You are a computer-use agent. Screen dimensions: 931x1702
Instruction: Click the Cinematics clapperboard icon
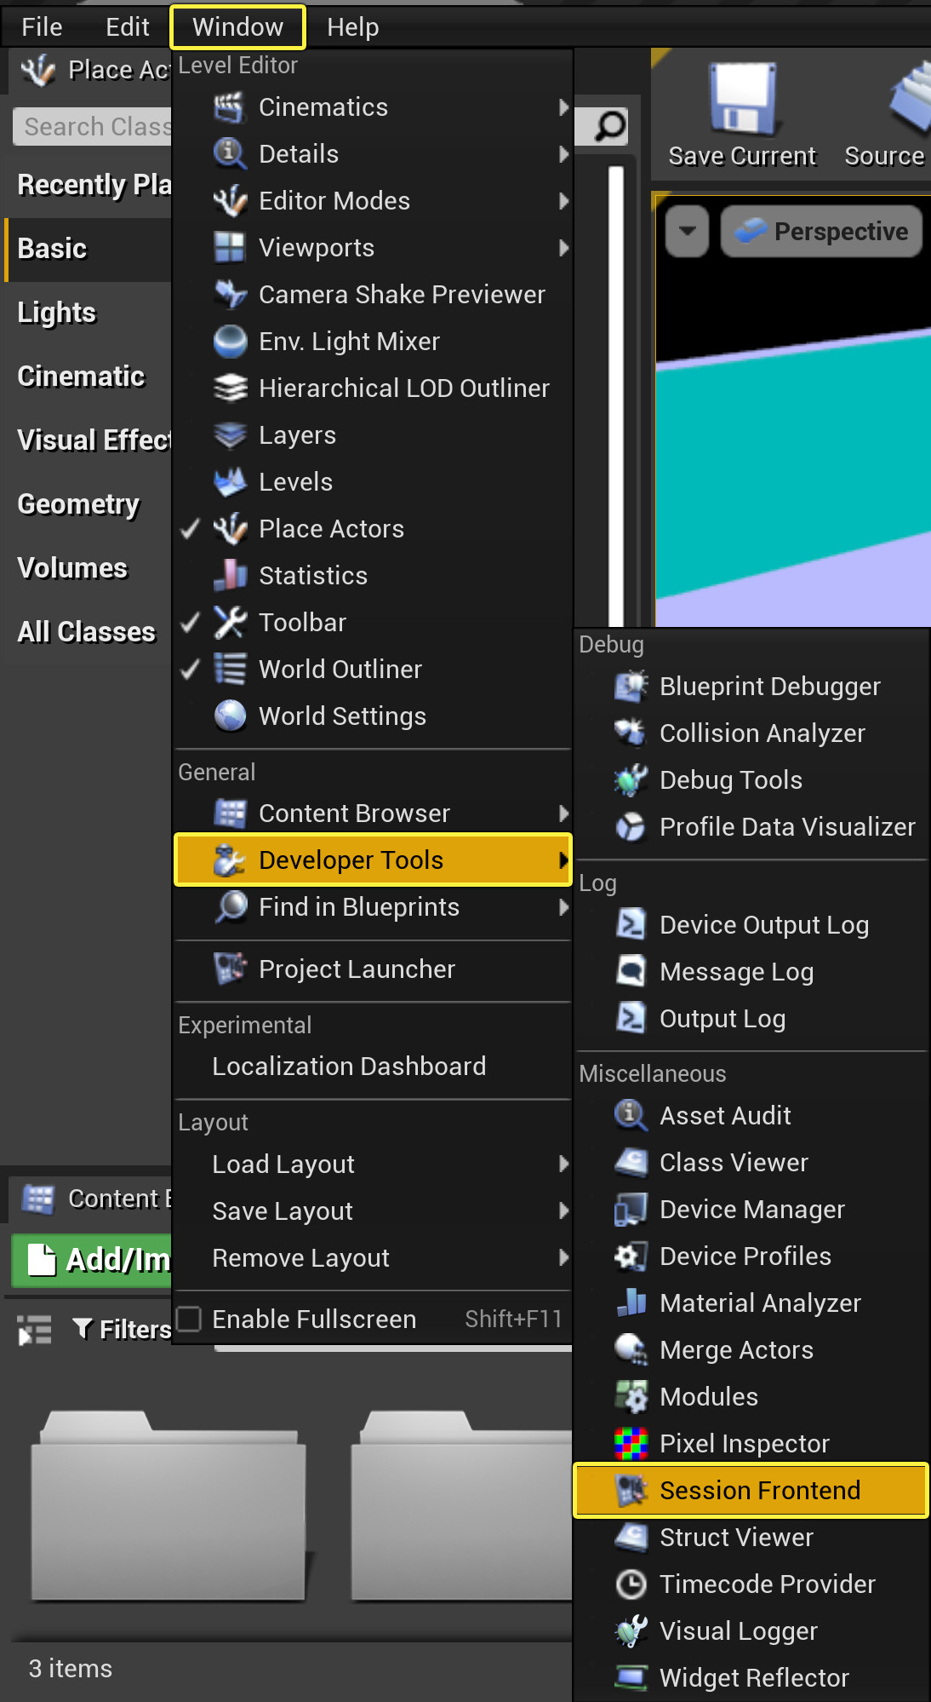click(x=229, y=107)
